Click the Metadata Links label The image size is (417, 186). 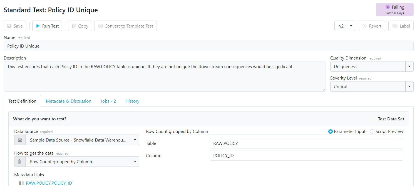point(29,175)
